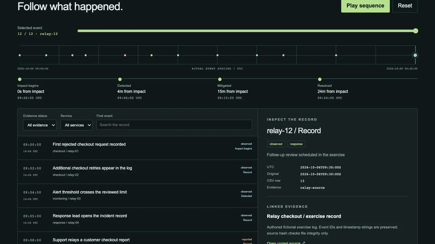Click the 09:04:00 UTC detected time
The image size is (435, 244).
130,98
